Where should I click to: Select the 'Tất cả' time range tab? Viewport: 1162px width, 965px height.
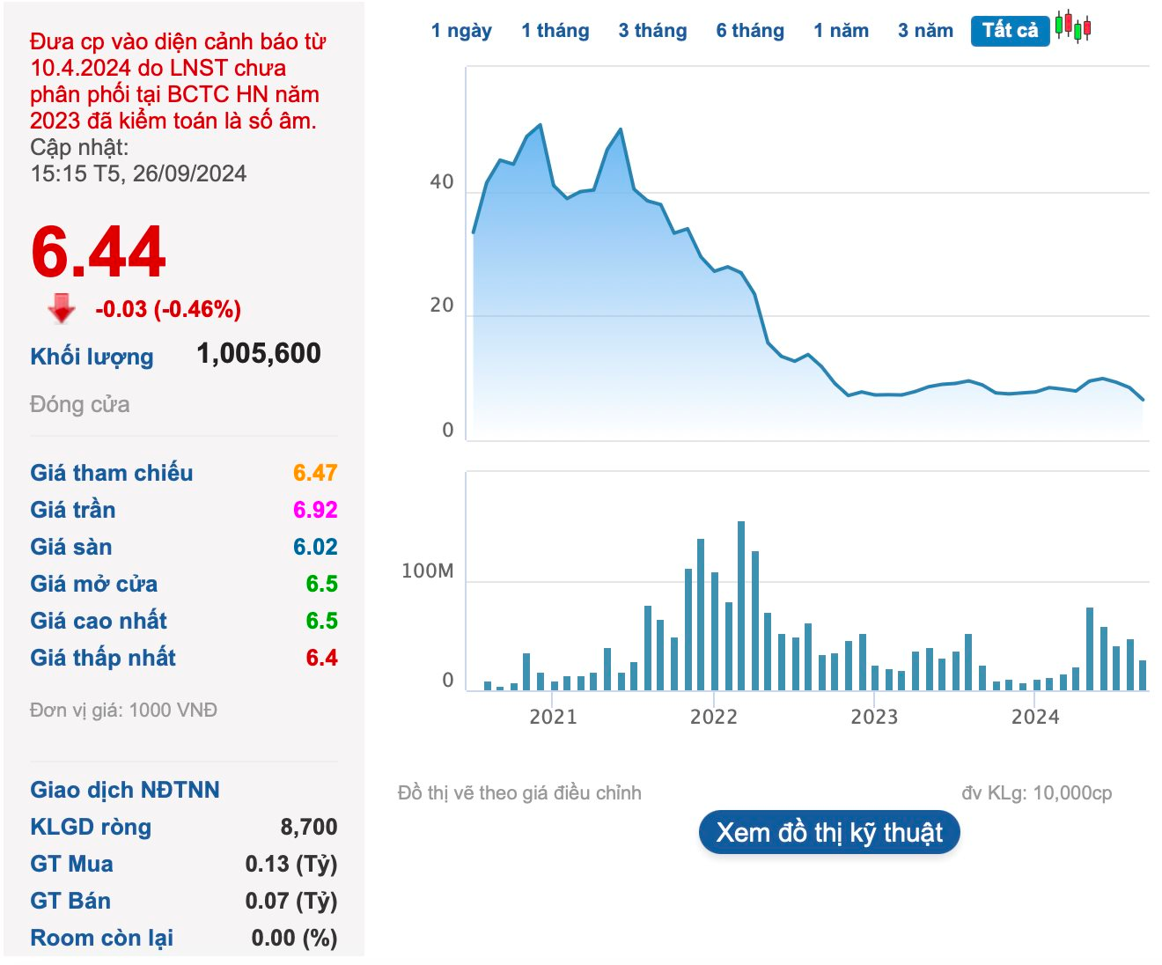[1010, 31]
